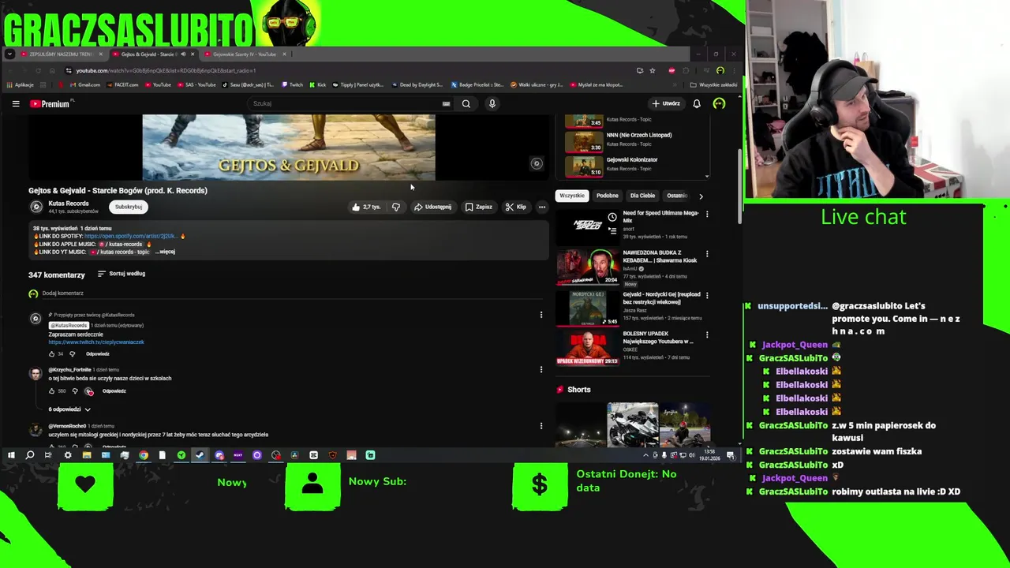Expand the 6 odpowiedzi replies
The image size is (1010, 568).
(69, 409)
